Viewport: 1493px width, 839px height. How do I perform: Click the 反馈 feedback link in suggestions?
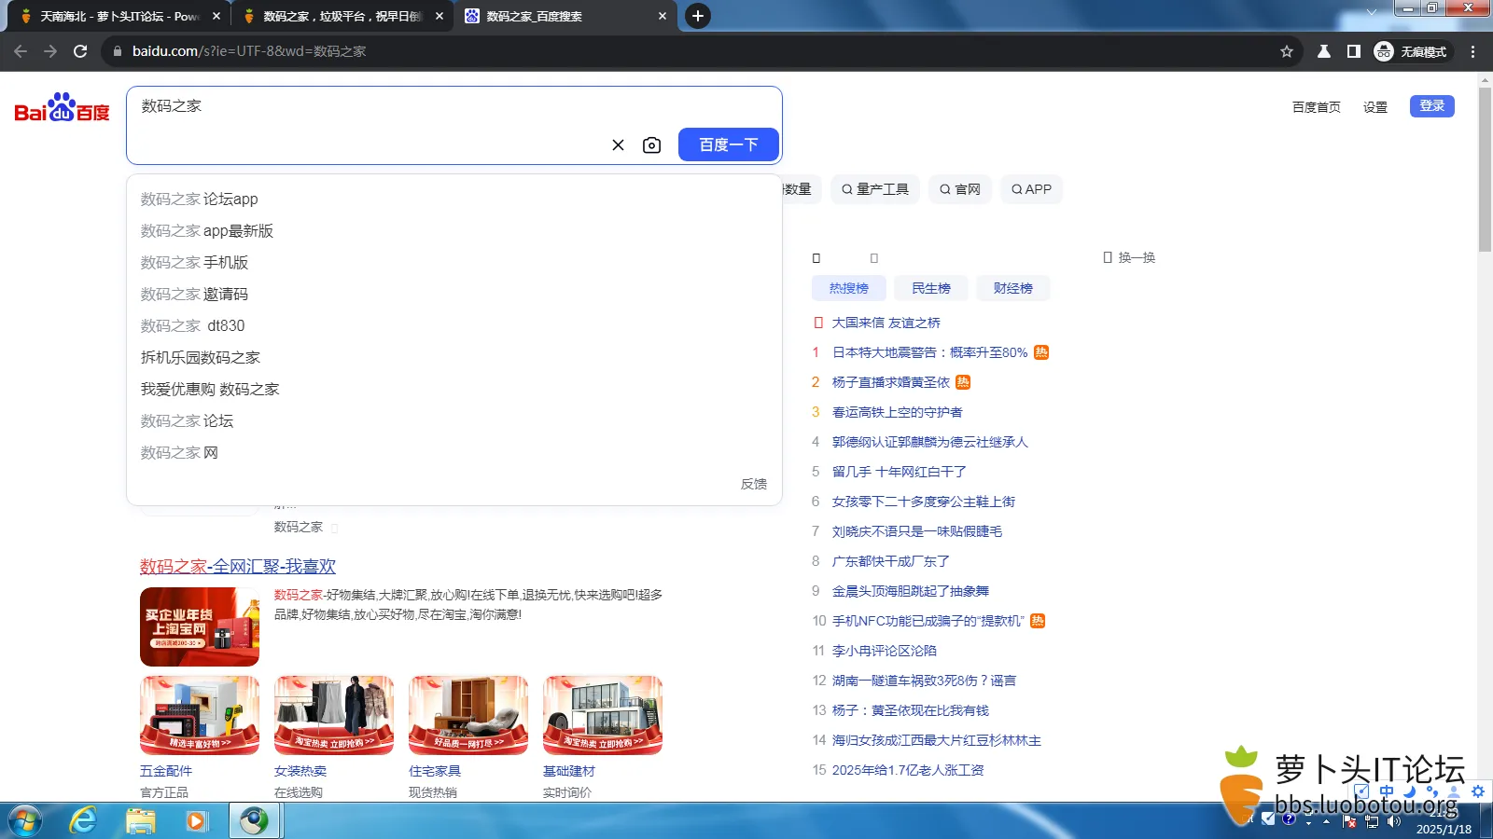(753, 484)
